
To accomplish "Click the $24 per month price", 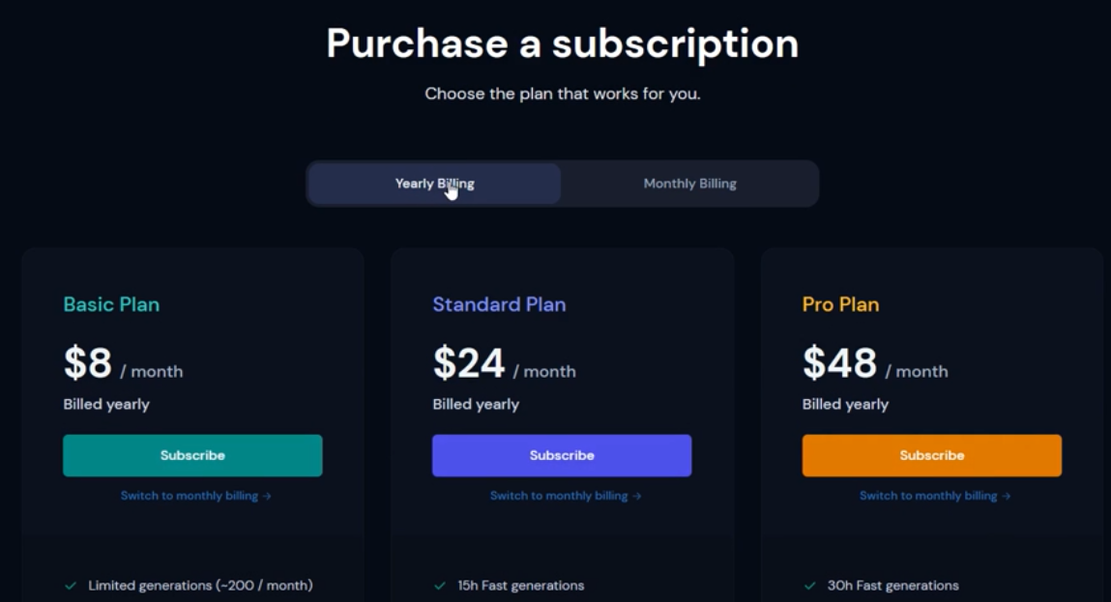I will (504, 364).
